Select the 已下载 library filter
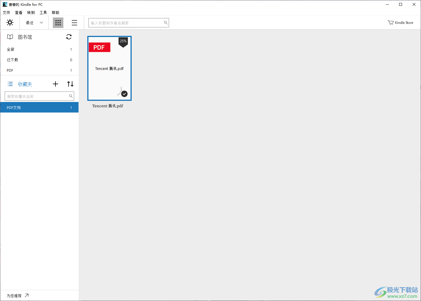 coord(39,60)
